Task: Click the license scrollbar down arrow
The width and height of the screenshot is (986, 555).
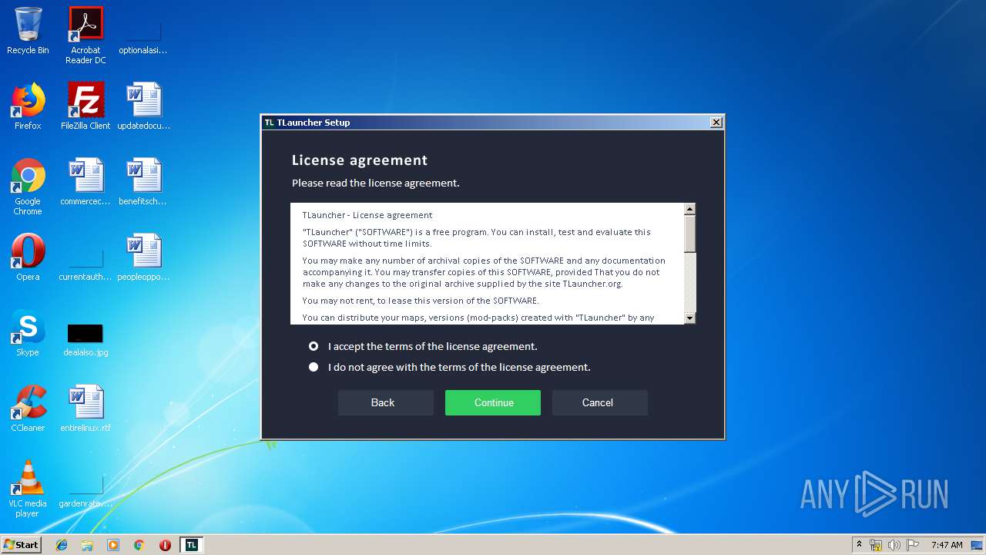Action: point(690,318)
